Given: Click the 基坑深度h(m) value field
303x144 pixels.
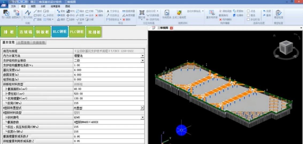Looking at the screenshot, I should point(107,70).
